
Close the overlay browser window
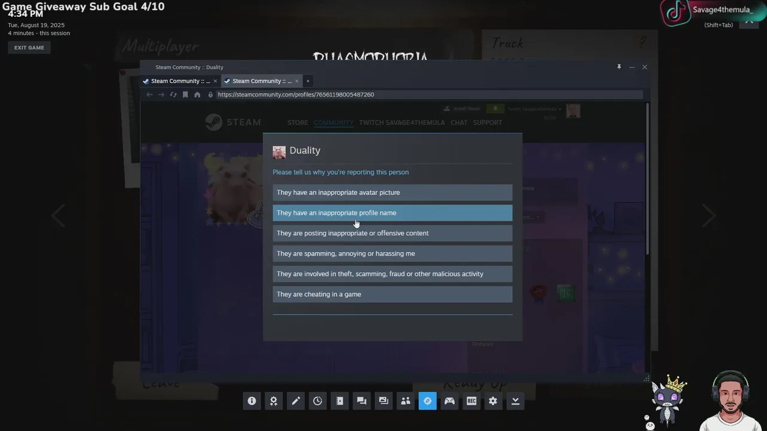click(645, 67)
